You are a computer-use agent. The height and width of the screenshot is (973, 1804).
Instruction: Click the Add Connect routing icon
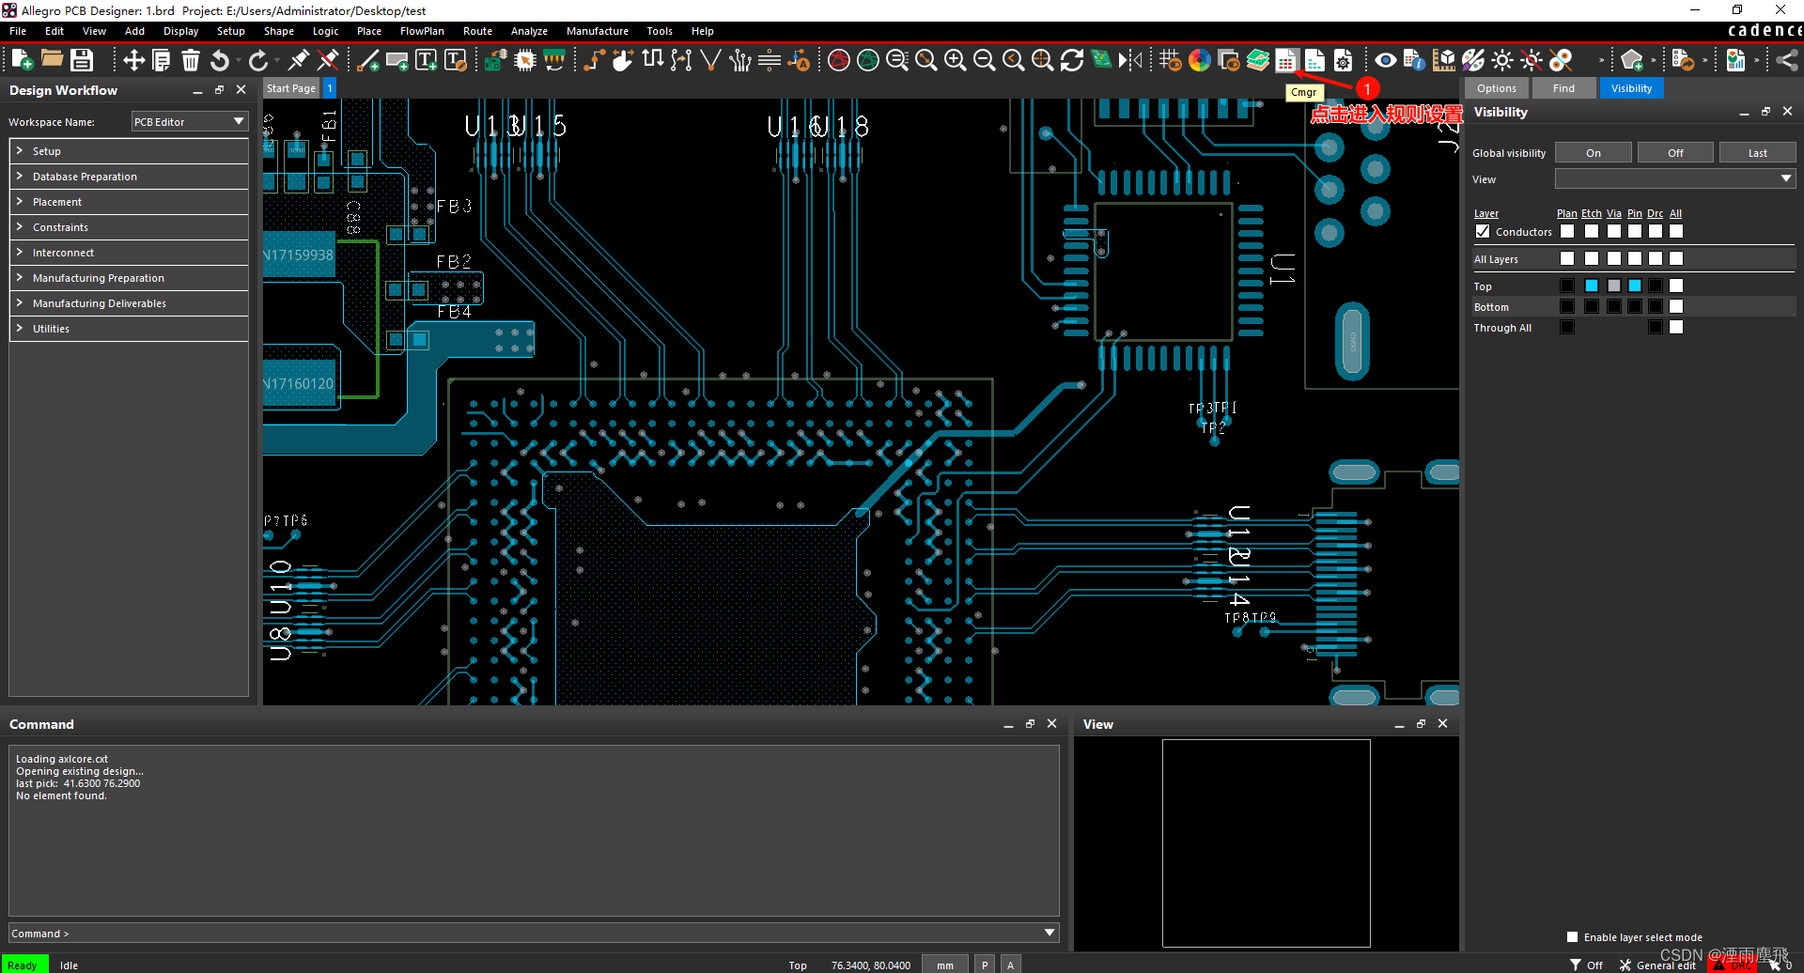594,60
